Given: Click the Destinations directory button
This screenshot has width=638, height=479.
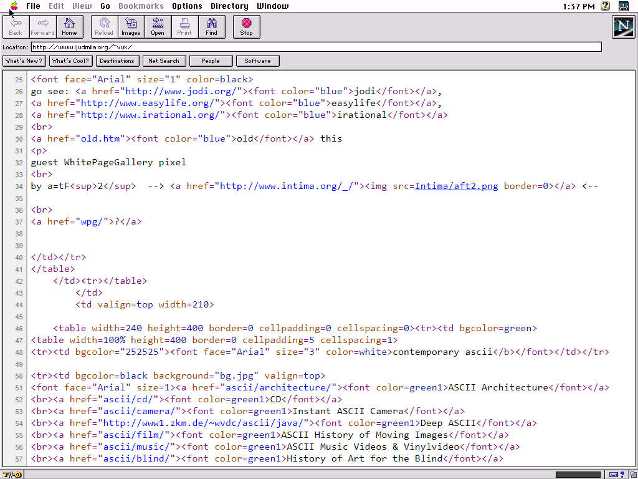Looking at the screenshot, I should (x=117, y=61).
